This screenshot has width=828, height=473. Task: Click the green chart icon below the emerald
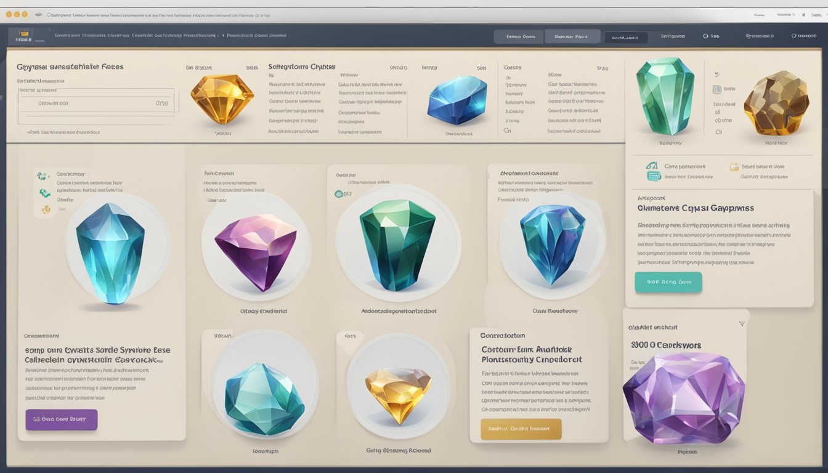(x=652, y=166)
